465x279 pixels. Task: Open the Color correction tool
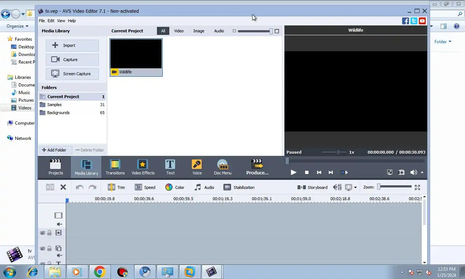[x=175, y=187]
